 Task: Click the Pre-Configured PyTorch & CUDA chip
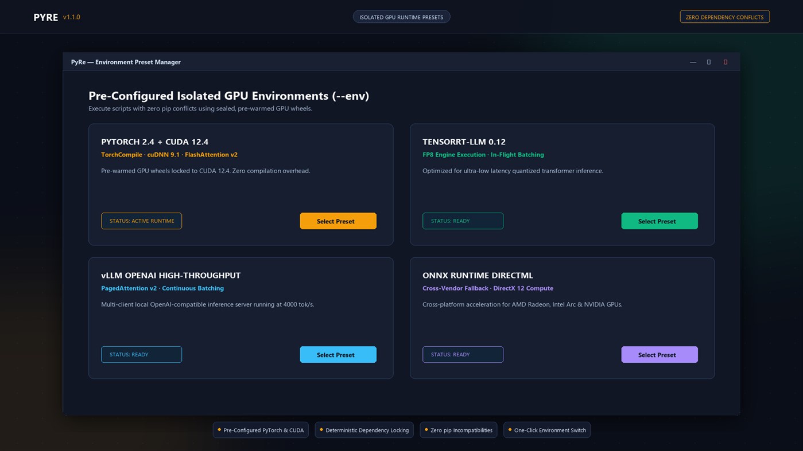pos(261,430)
